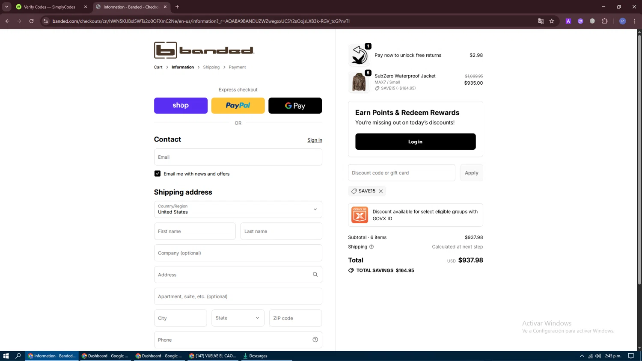Open the notification center icon
The width and height of the screenshot is (642, 361).
click(x=631, y=356)
